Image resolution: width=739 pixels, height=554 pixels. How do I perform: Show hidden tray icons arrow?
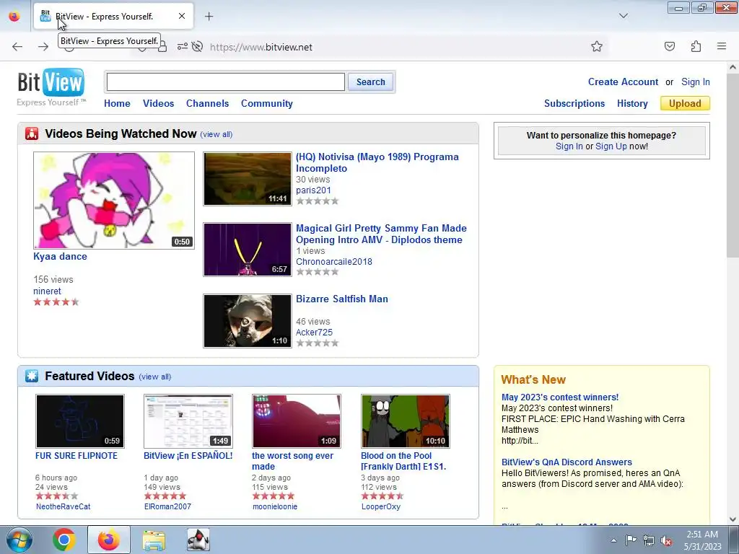click(x=613, y=540)
